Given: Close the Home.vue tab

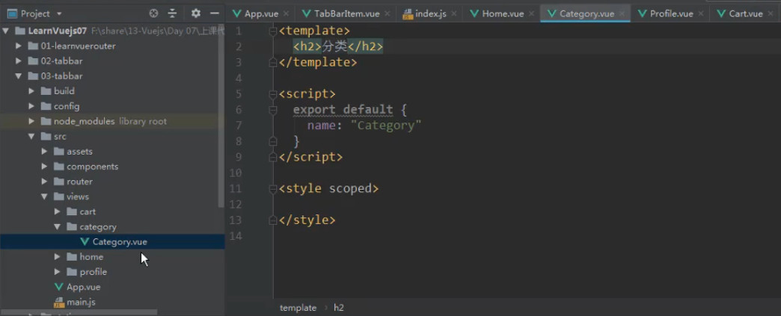Looking at the screenshot, I should click(531, 14).
